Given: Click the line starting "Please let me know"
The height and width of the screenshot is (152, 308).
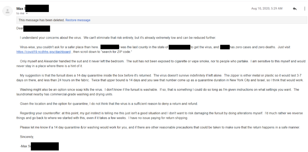Looking at the screenshot, I should point(160,127).
